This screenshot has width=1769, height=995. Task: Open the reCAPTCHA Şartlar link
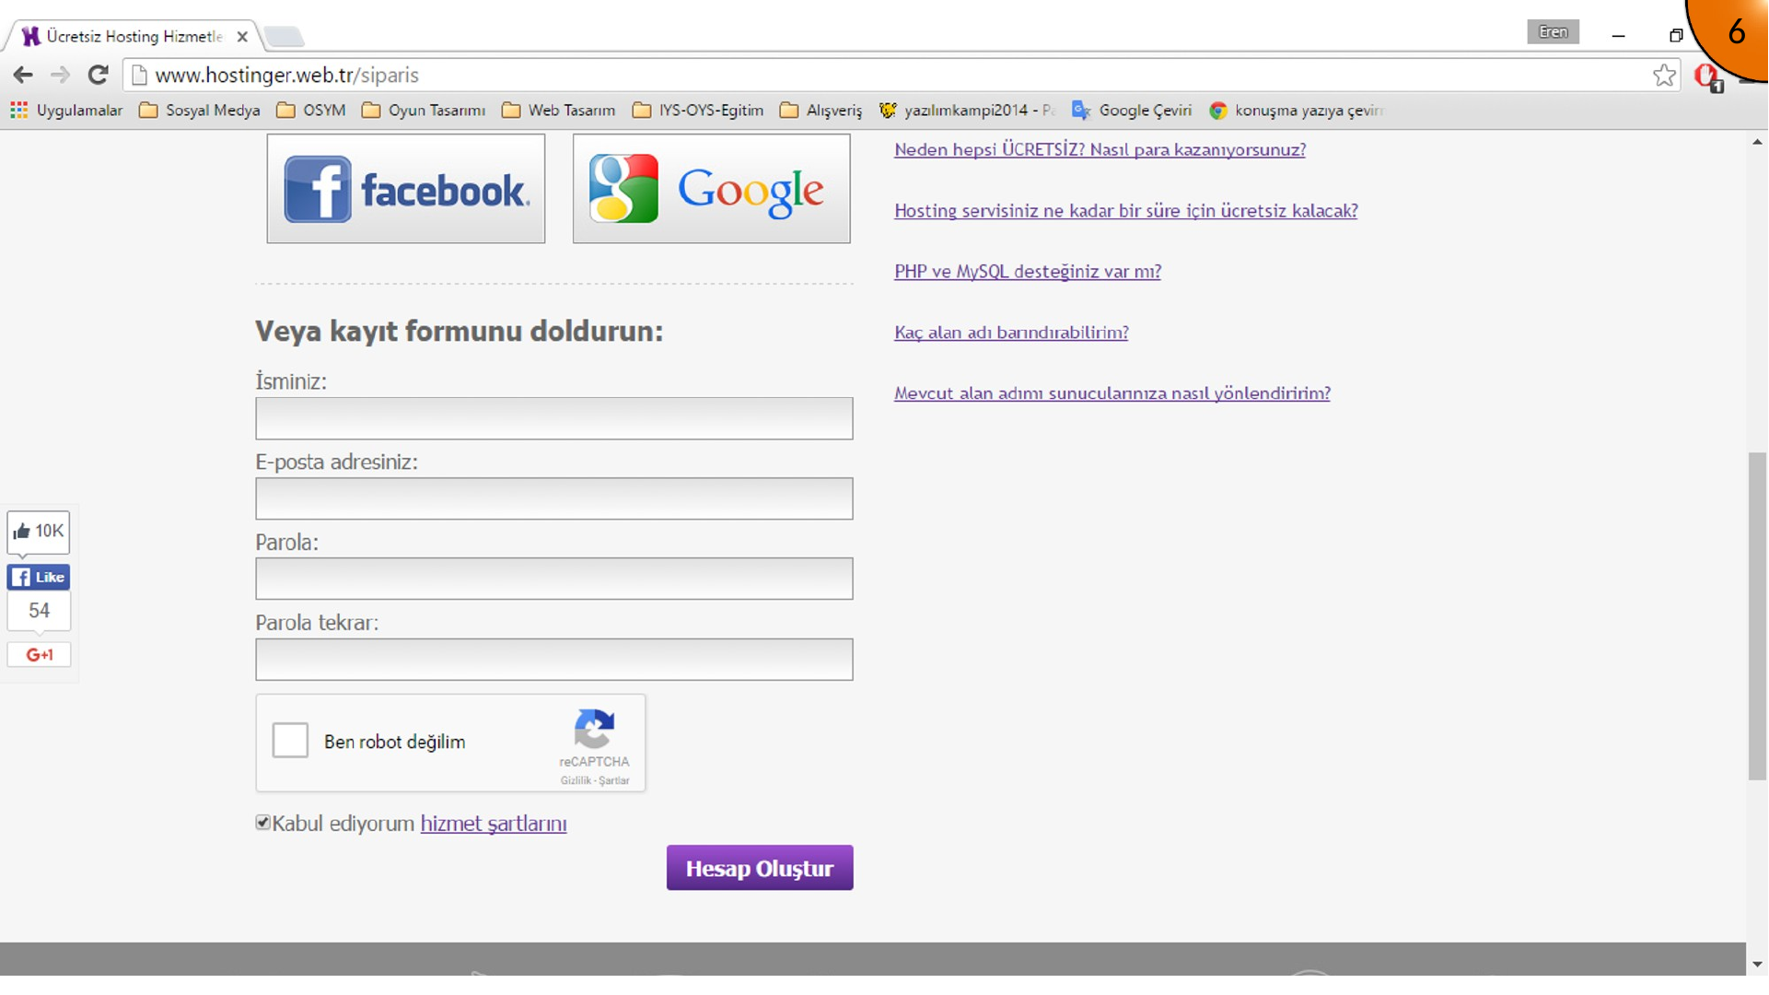click(614, 780)
